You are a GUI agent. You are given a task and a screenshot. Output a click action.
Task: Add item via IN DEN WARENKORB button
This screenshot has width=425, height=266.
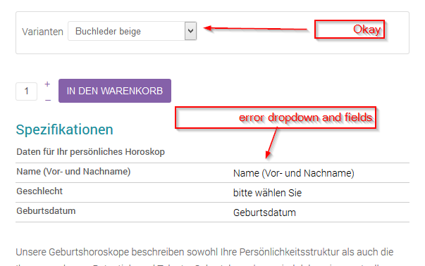click(115, 91)
